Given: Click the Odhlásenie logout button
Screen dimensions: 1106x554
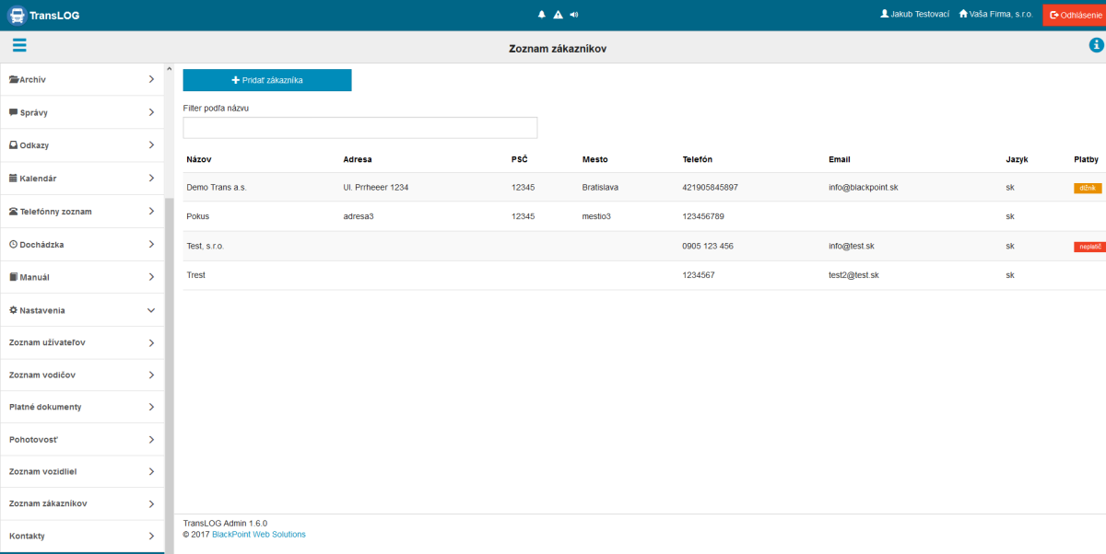Looking at the screenshot, I should [x=1075, y=15].
